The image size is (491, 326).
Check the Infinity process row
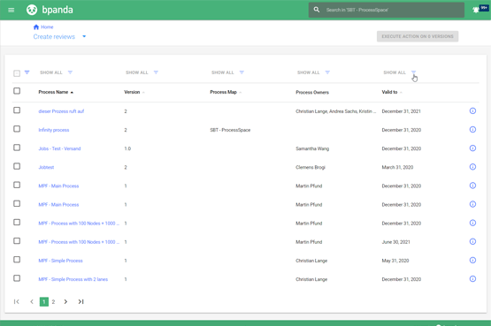17,129
